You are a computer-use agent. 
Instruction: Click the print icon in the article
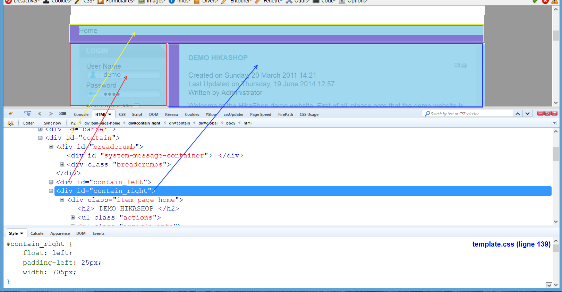(x=464, y=66)
